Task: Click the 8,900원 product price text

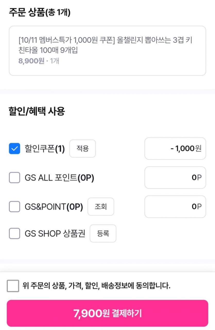Action: coord(31,61)
